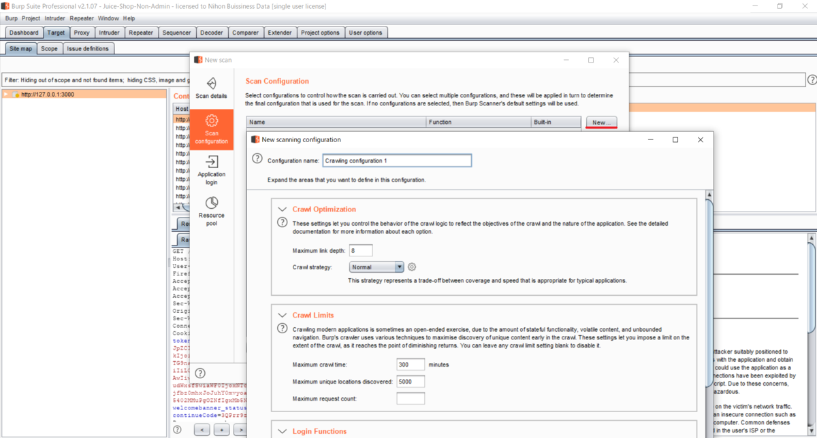Switch to Intruder tab
The height and width of the screenshot is (438, 817).
109,33
